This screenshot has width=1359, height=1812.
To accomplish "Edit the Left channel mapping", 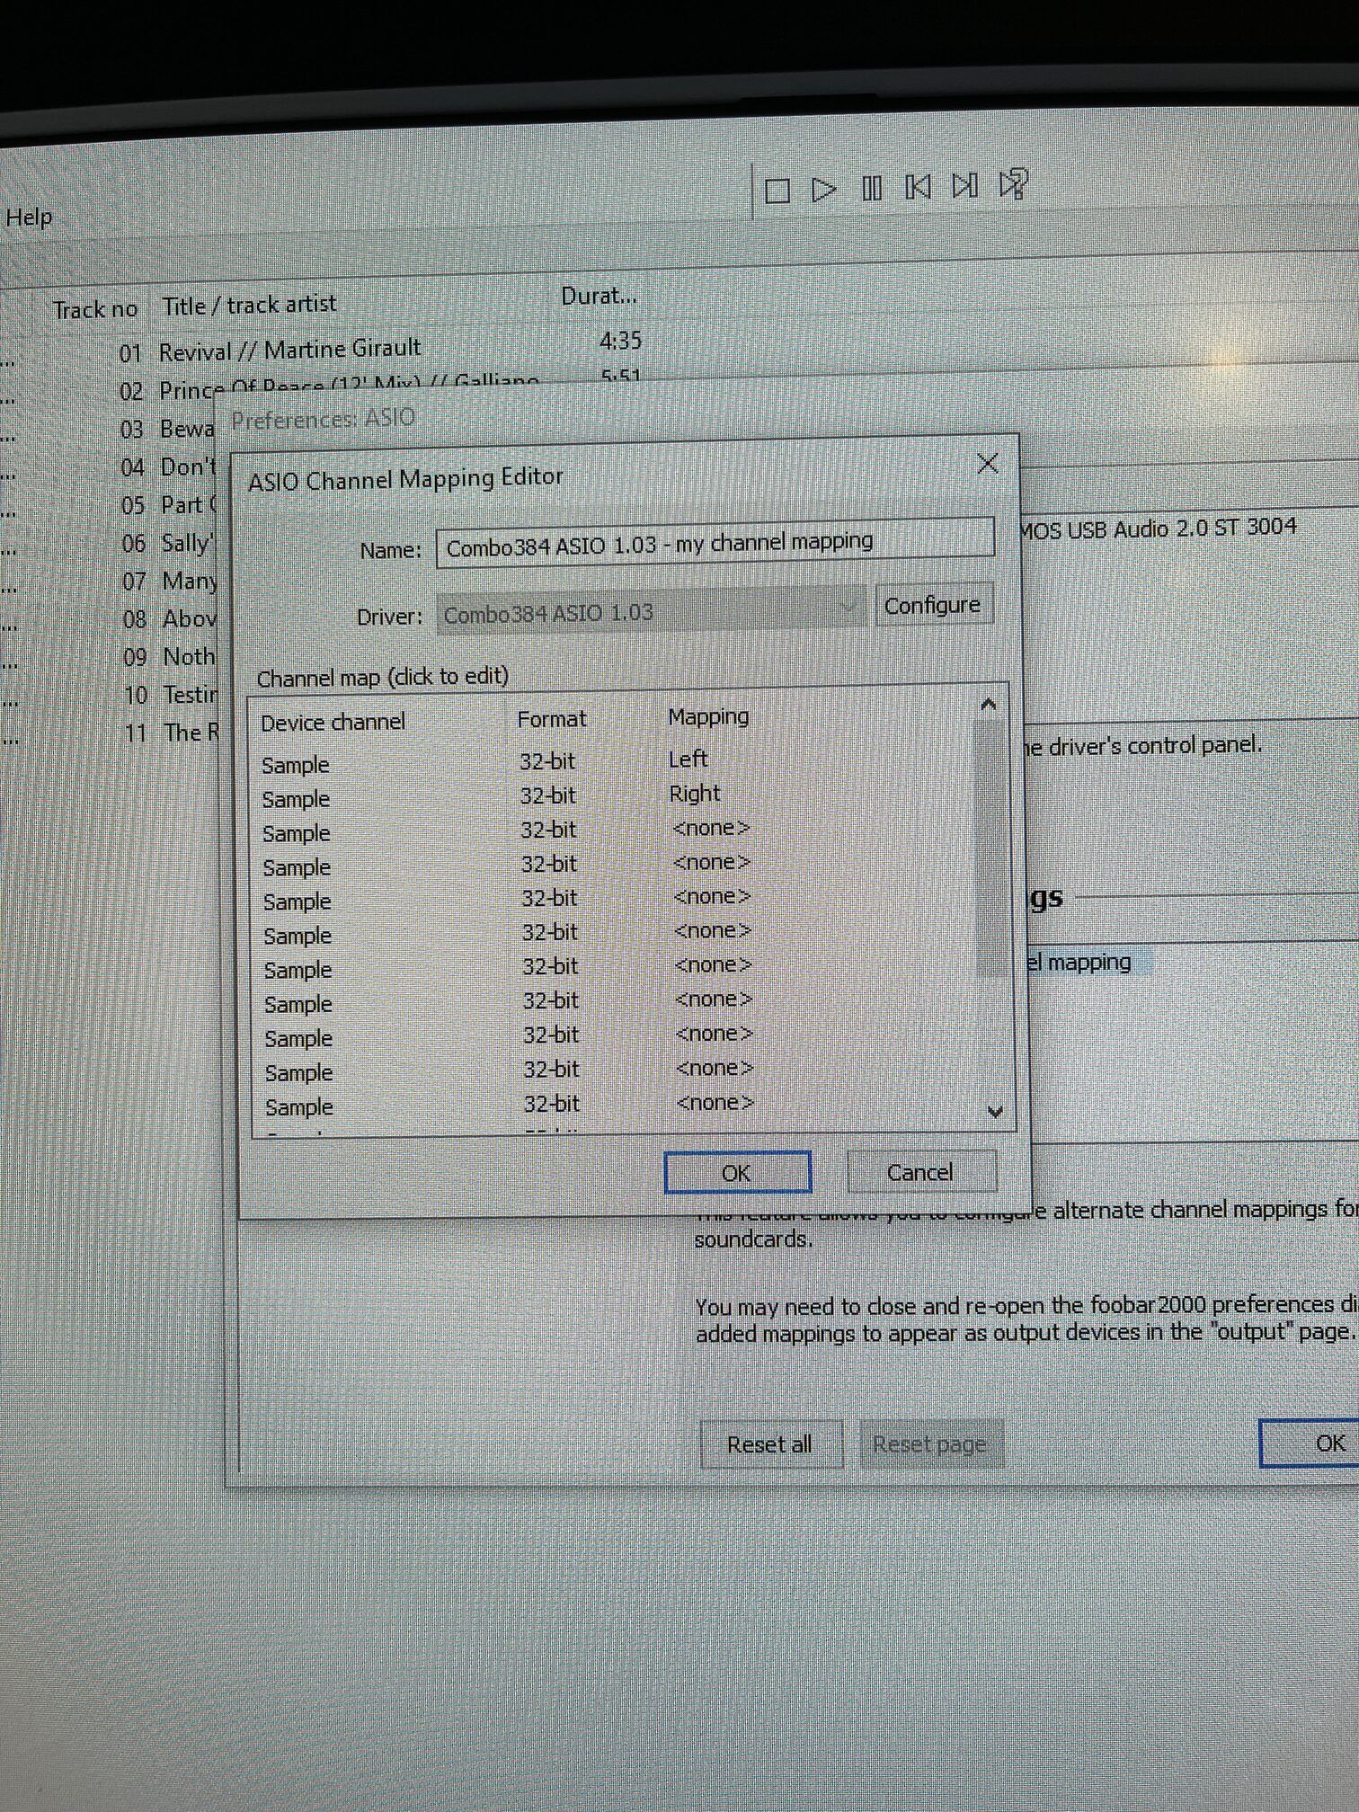I will click(x=688, y=759).
